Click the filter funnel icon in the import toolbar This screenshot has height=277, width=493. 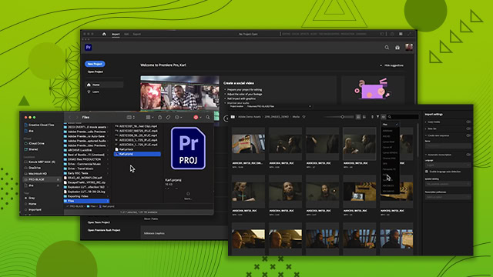[378, 117]
